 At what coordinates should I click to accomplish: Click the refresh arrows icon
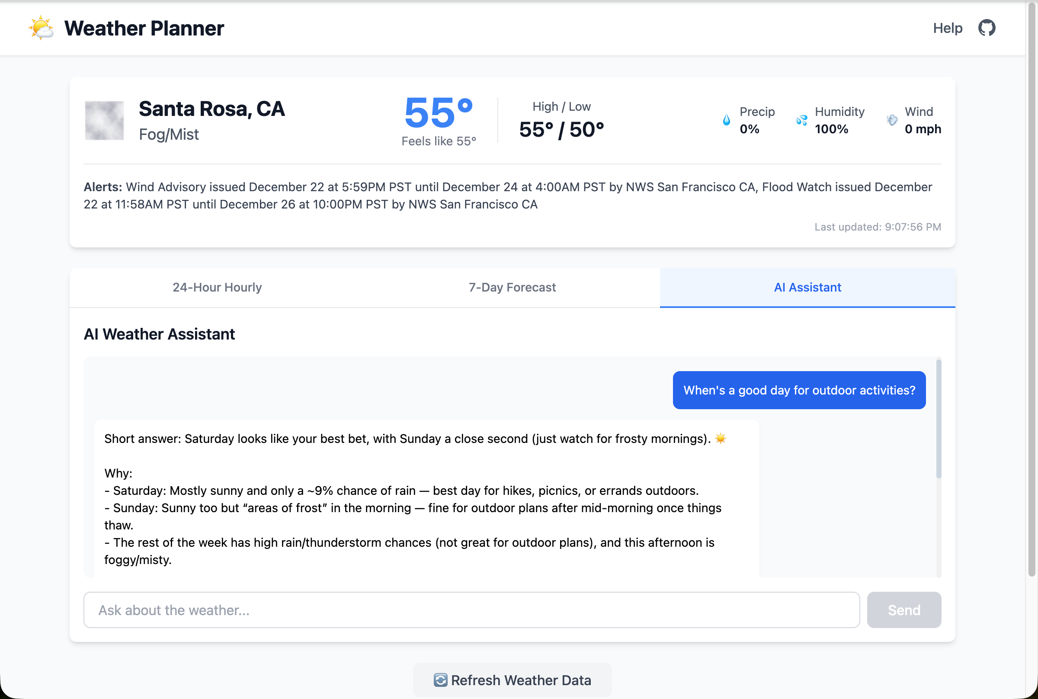pos(440,680)
